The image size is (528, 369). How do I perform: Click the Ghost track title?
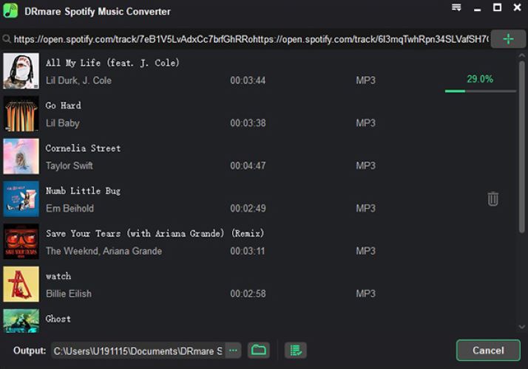58,319
